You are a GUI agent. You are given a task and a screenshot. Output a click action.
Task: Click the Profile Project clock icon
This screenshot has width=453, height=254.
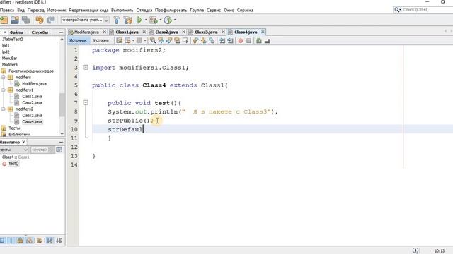[168, 20]
